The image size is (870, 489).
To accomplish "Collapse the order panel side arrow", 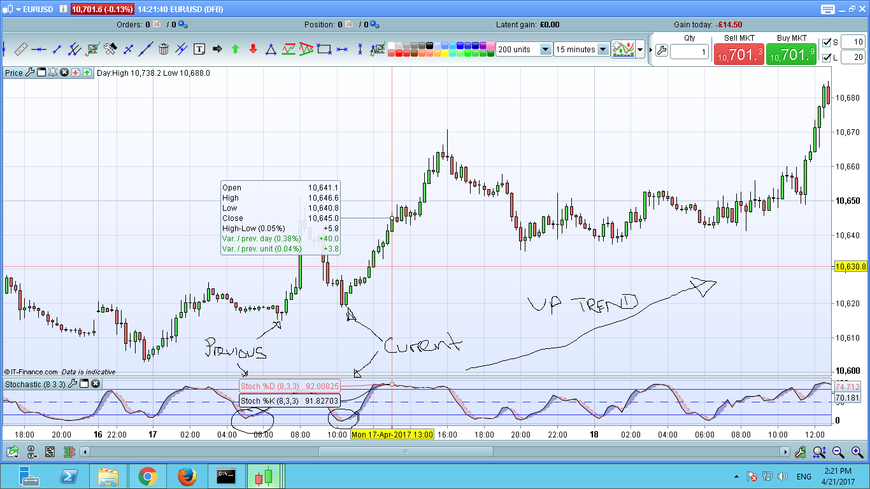I will 650,50.
